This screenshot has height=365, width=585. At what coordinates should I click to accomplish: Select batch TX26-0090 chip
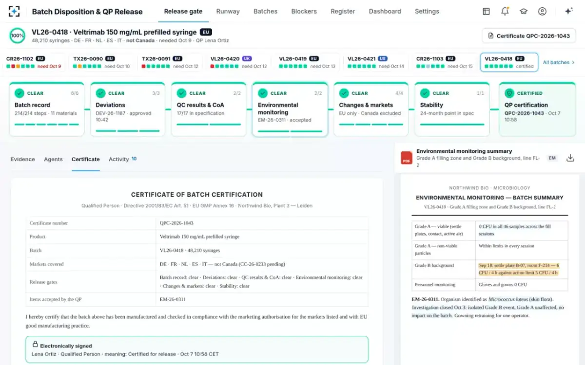coord(102,62)
